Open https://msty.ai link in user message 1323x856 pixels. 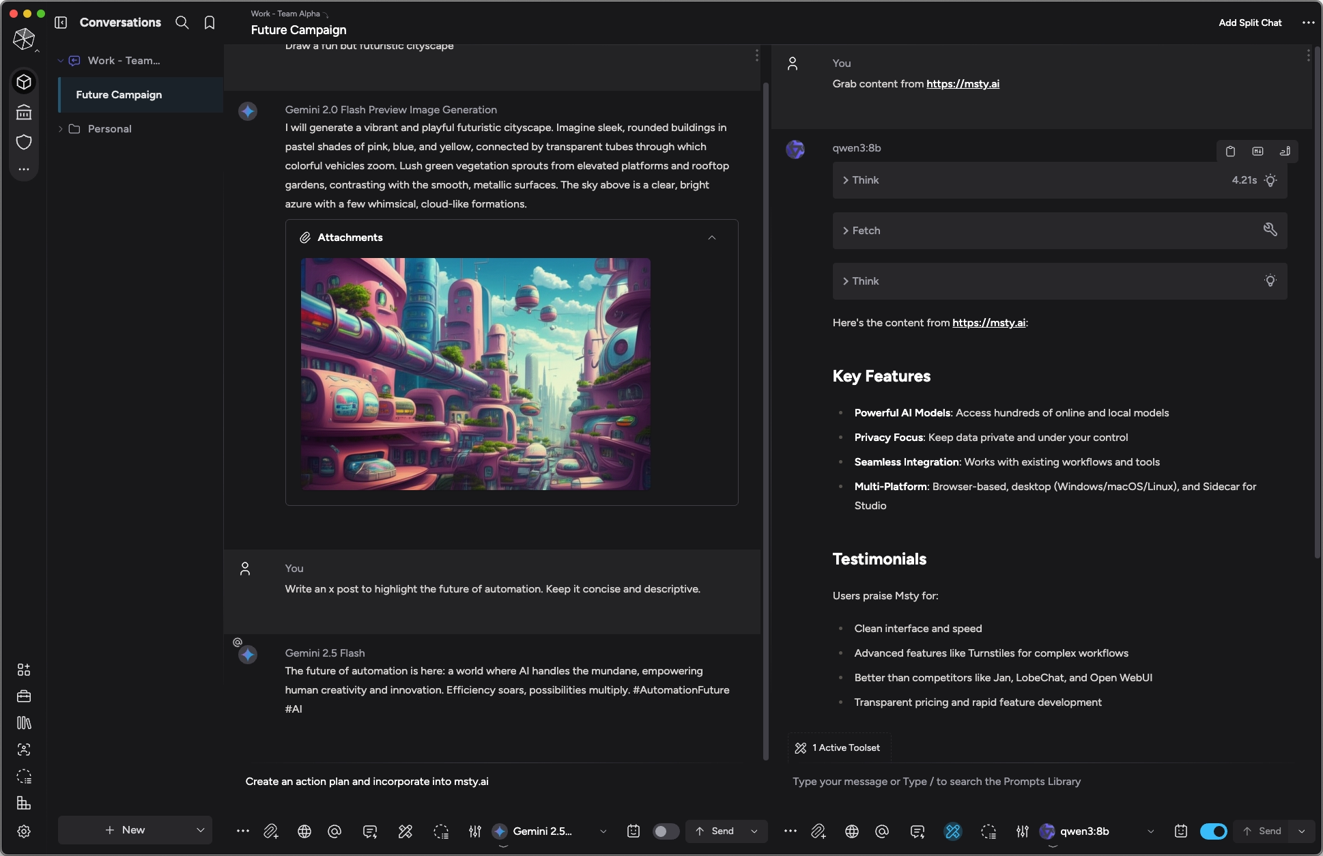click(963, 84)
